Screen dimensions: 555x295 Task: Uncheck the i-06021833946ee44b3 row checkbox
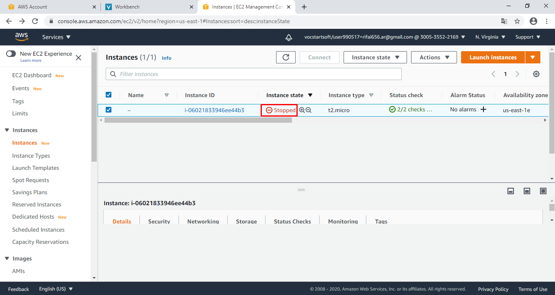point(109,110)
